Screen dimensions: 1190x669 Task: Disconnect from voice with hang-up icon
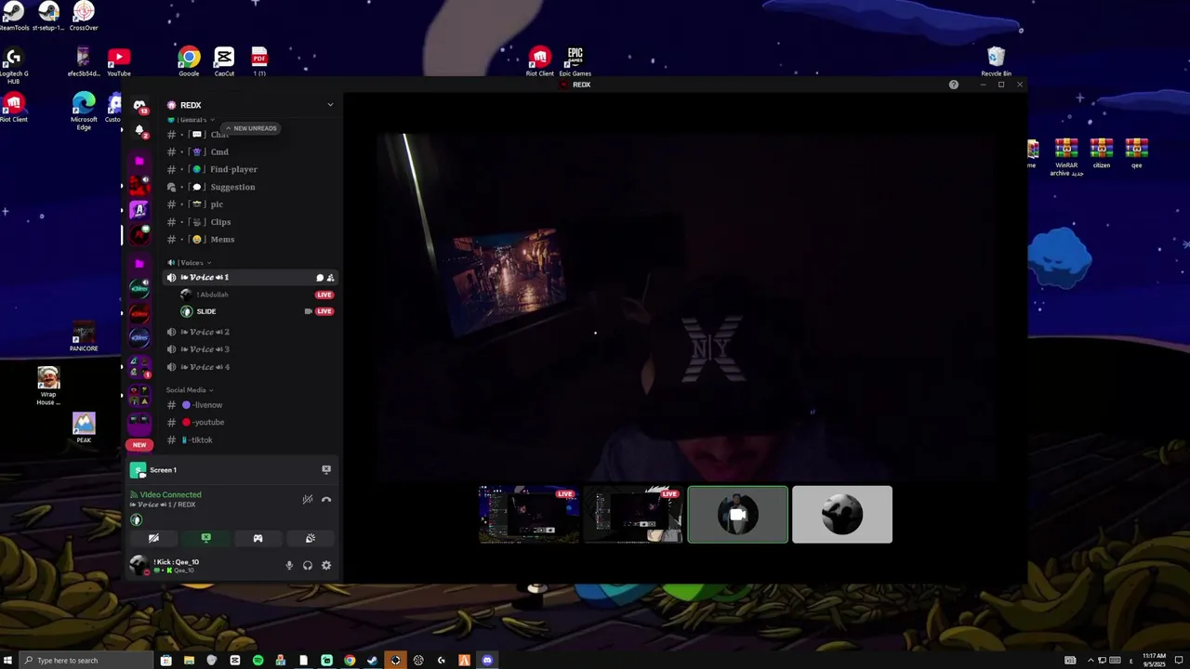[326, 500]
